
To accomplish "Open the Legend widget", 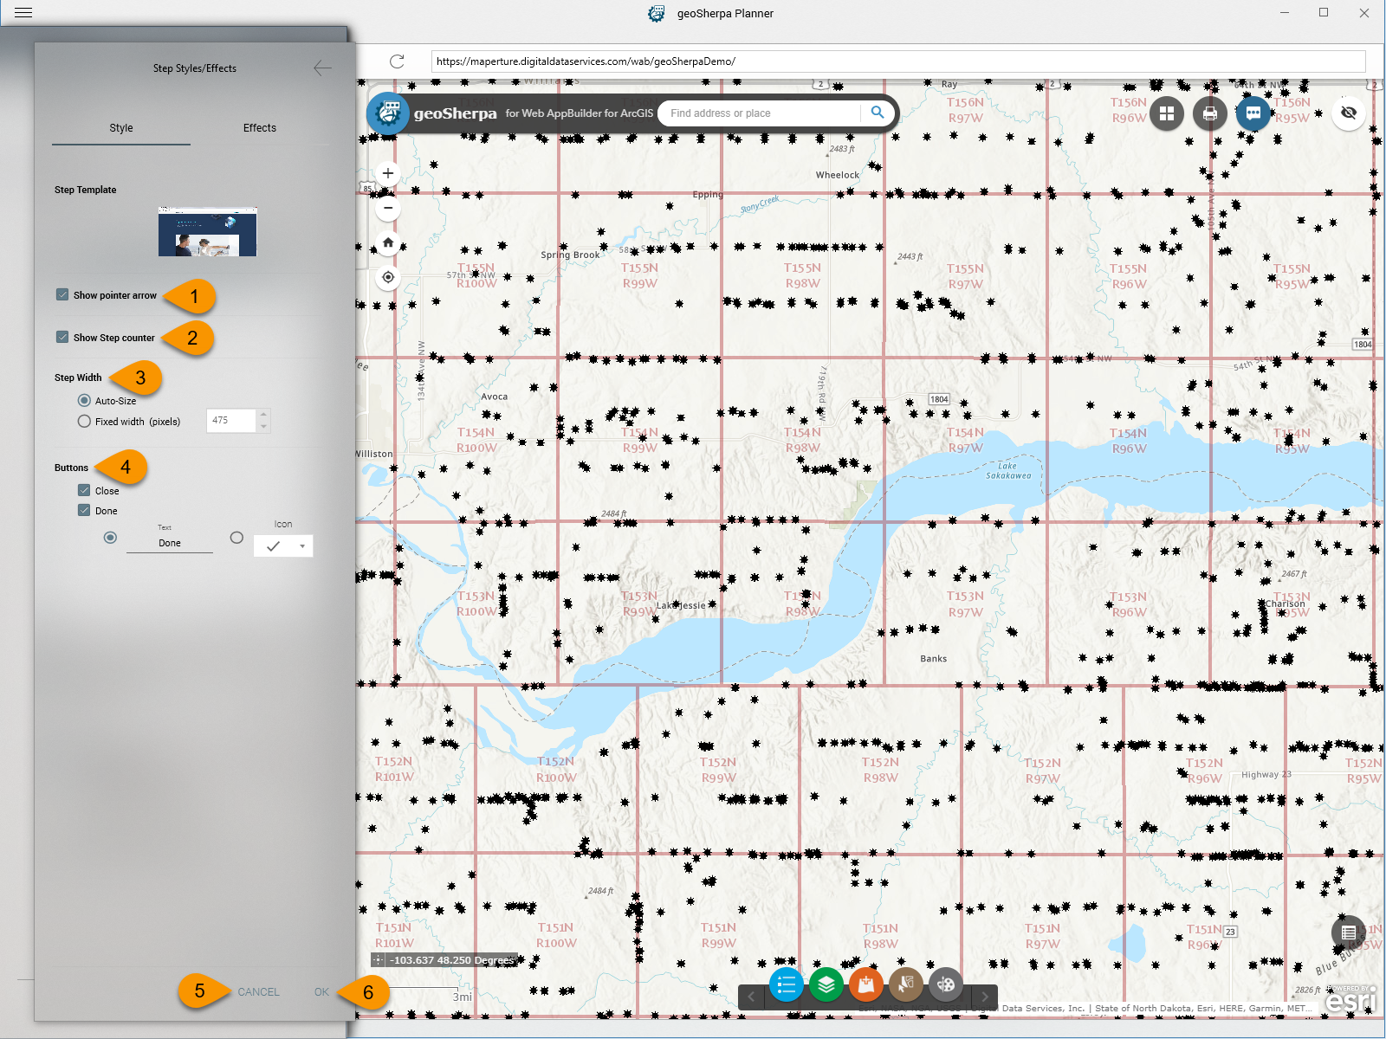I will tap(787, 984).
